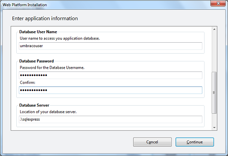Close the Web Platform Installation window
This screenshot has width=228, height=156.
tap(218, 3)
